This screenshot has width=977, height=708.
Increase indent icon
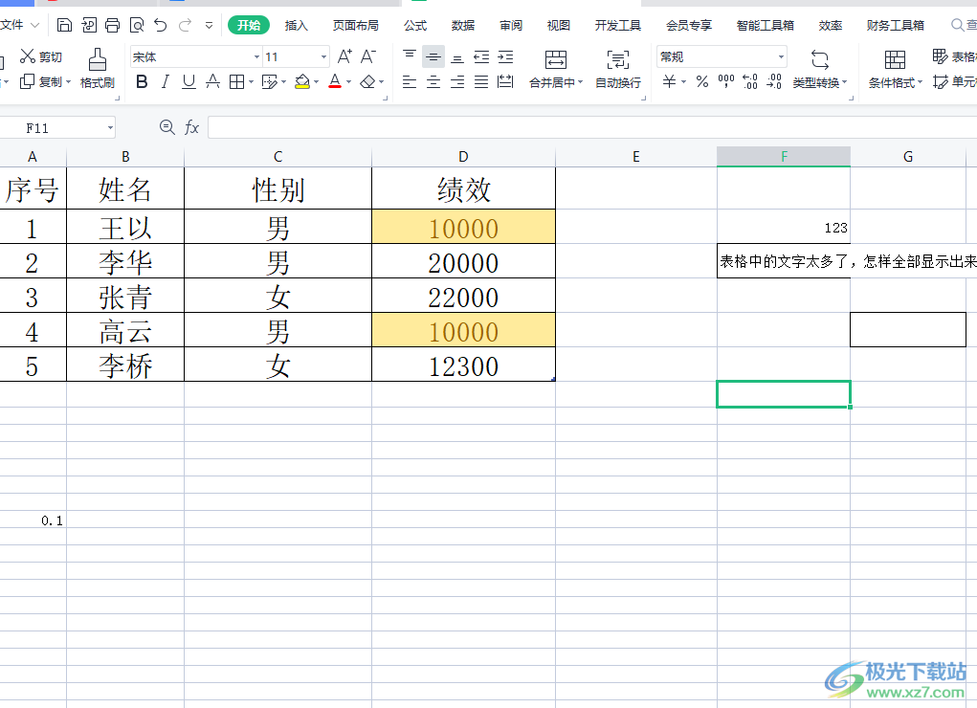coord(505,56)
